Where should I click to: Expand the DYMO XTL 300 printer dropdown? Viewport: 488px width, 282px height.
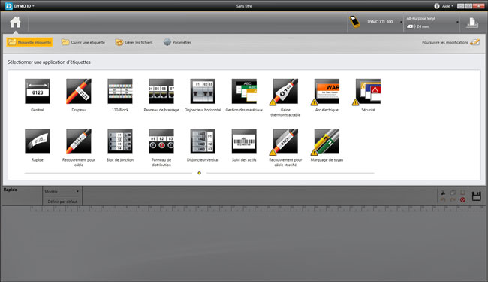pos(401,22)
